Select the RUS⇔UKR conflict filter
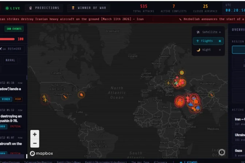 click(12, 49)
